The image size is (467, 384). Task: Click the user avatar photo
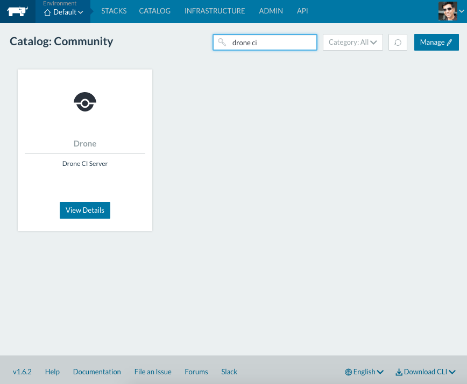pos(448,11)
